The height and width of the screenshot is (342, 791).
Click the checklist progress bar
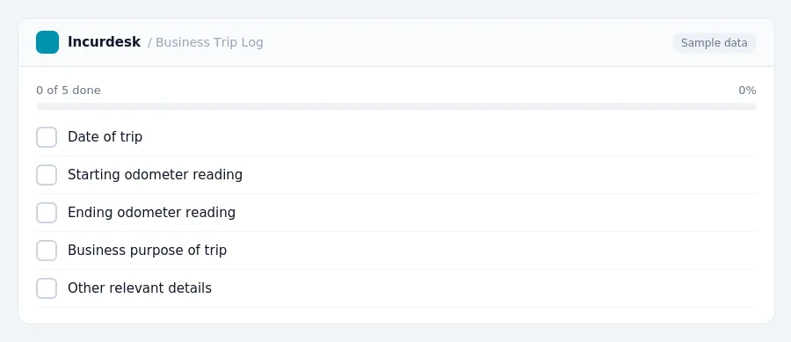click(x=396, y=106)
